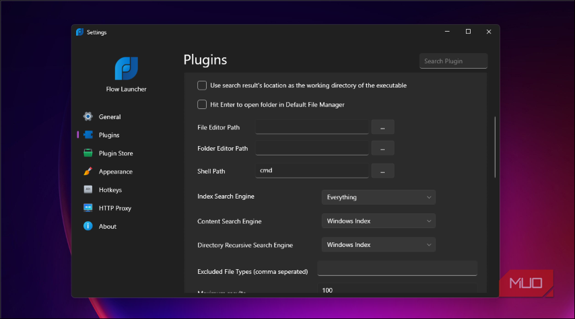The image size is (575, 319).
Task: Click the Shell Path field with cmd
Action: (312, 171)
